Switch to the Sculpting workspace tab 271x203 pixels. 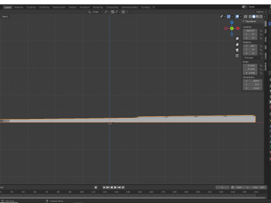(31, 7)
